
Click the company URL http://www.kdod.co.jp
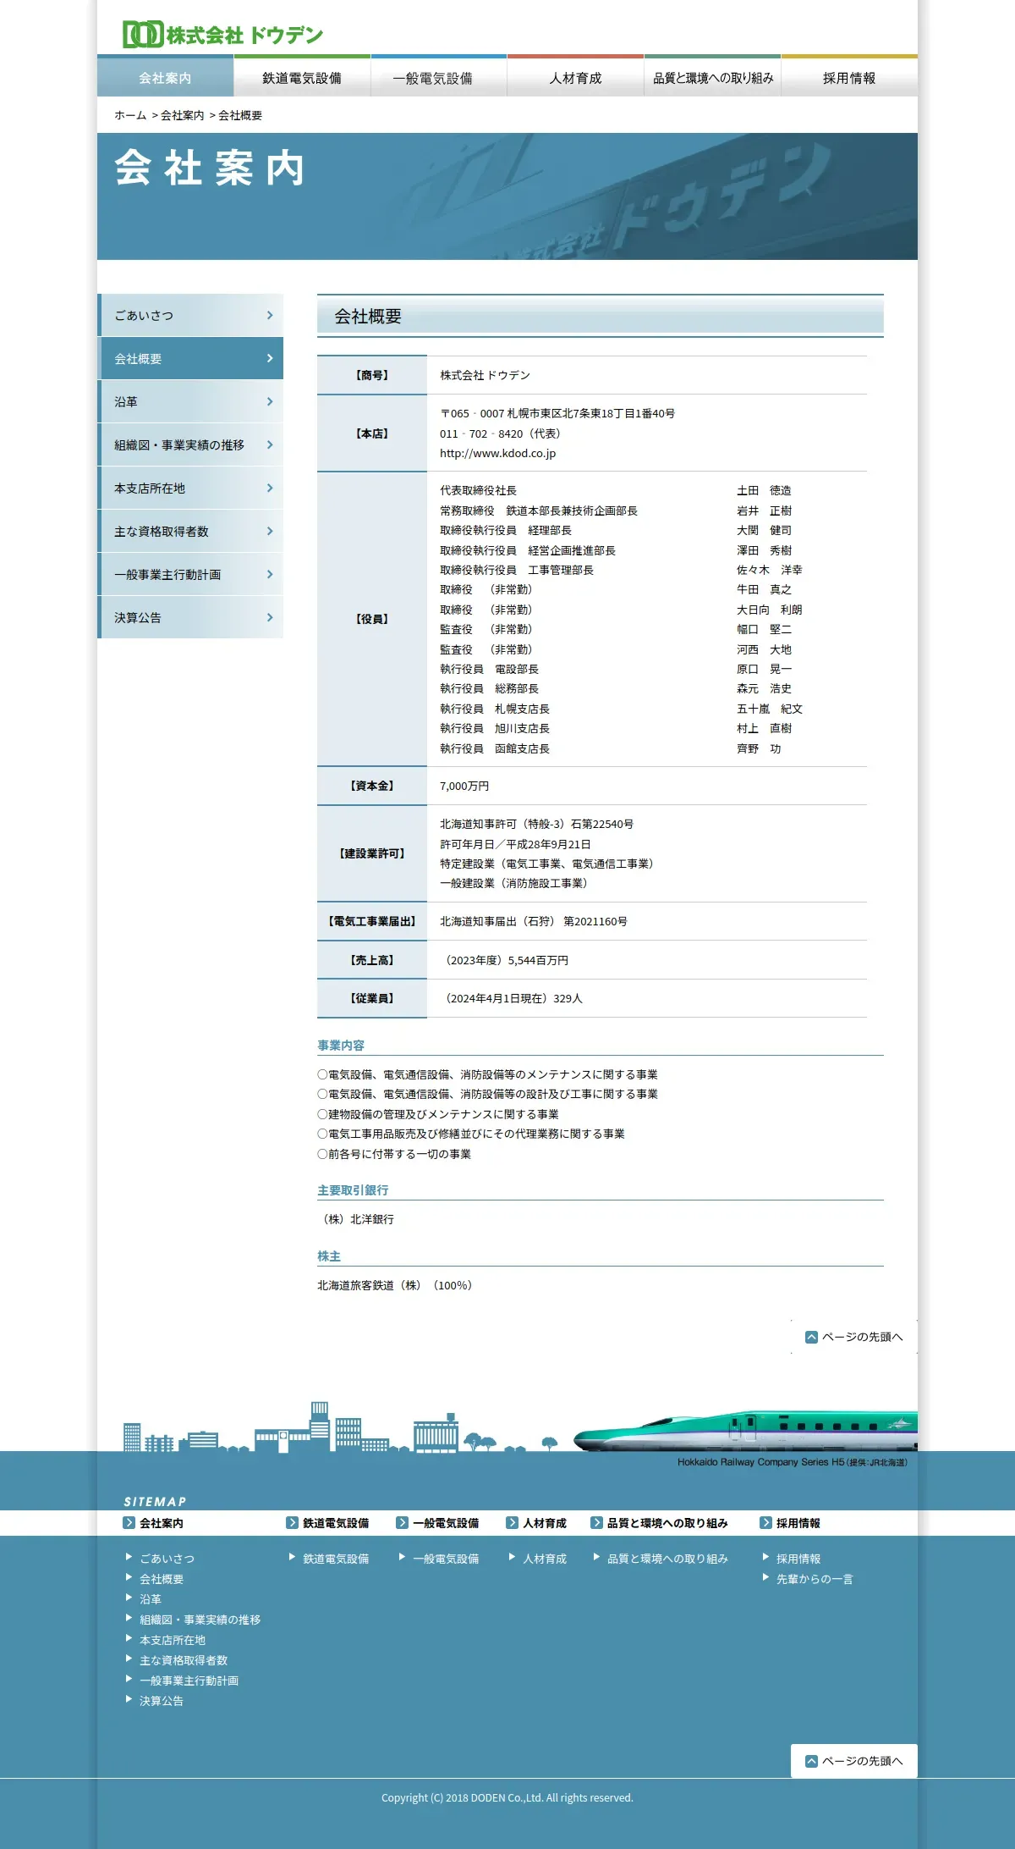tap(497, 454)
